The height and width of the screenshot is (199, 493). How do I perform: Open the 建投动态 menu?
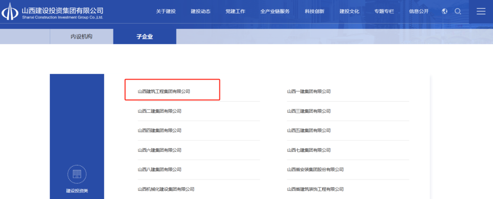[201, 11]
